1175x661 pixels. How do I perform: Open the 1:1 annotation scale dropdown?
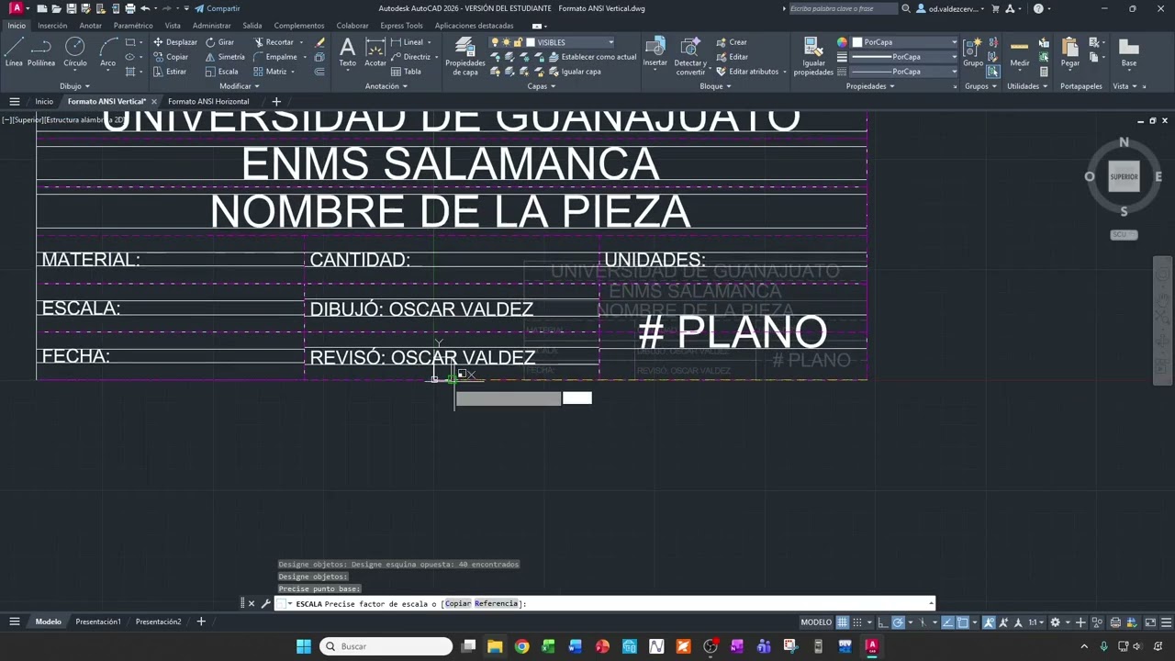1036,622
